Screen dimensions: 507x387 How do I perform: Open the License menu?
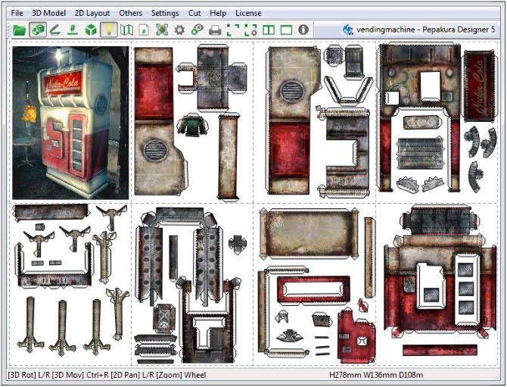click(x=248, y=14)
